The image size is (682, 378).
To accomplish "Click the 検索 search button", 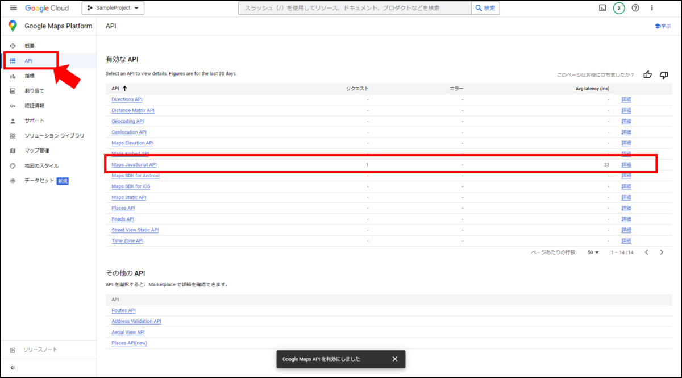I will (x=485, y=8).
